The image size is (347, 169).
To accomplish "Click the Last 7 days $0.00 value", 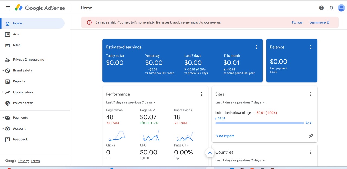I will pyautogui.click(x=193, y=63).
